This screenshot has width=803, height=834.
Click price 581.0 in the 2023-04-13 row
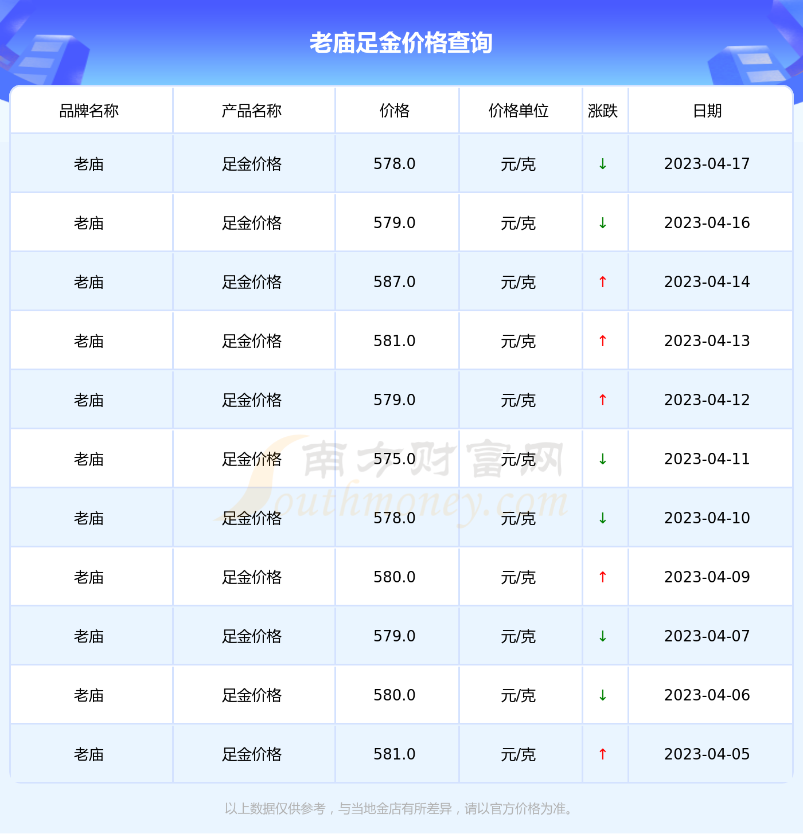(395, 341)
